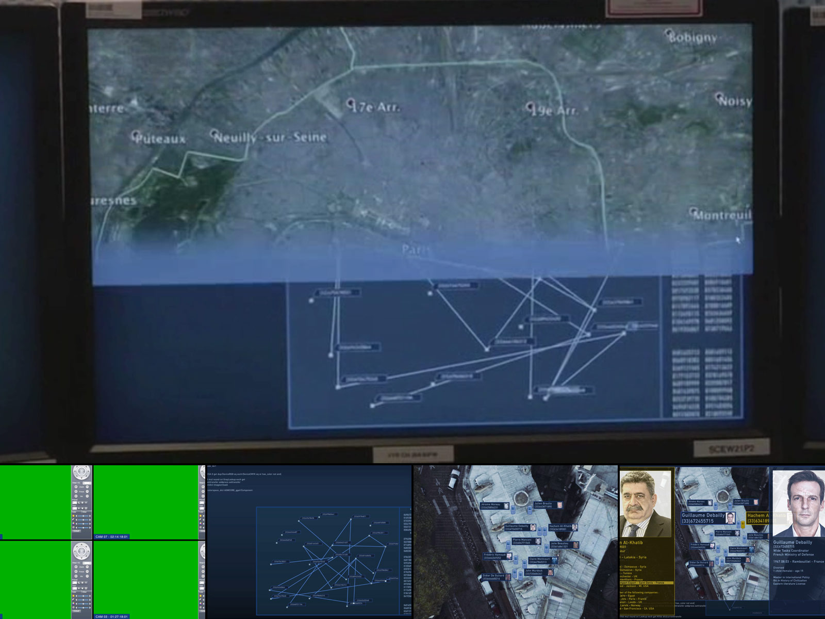This screenshot has height=619, width=825.
Task: Click PTZ joystick in panel left of CAM 03
Action: coord(81,551)
